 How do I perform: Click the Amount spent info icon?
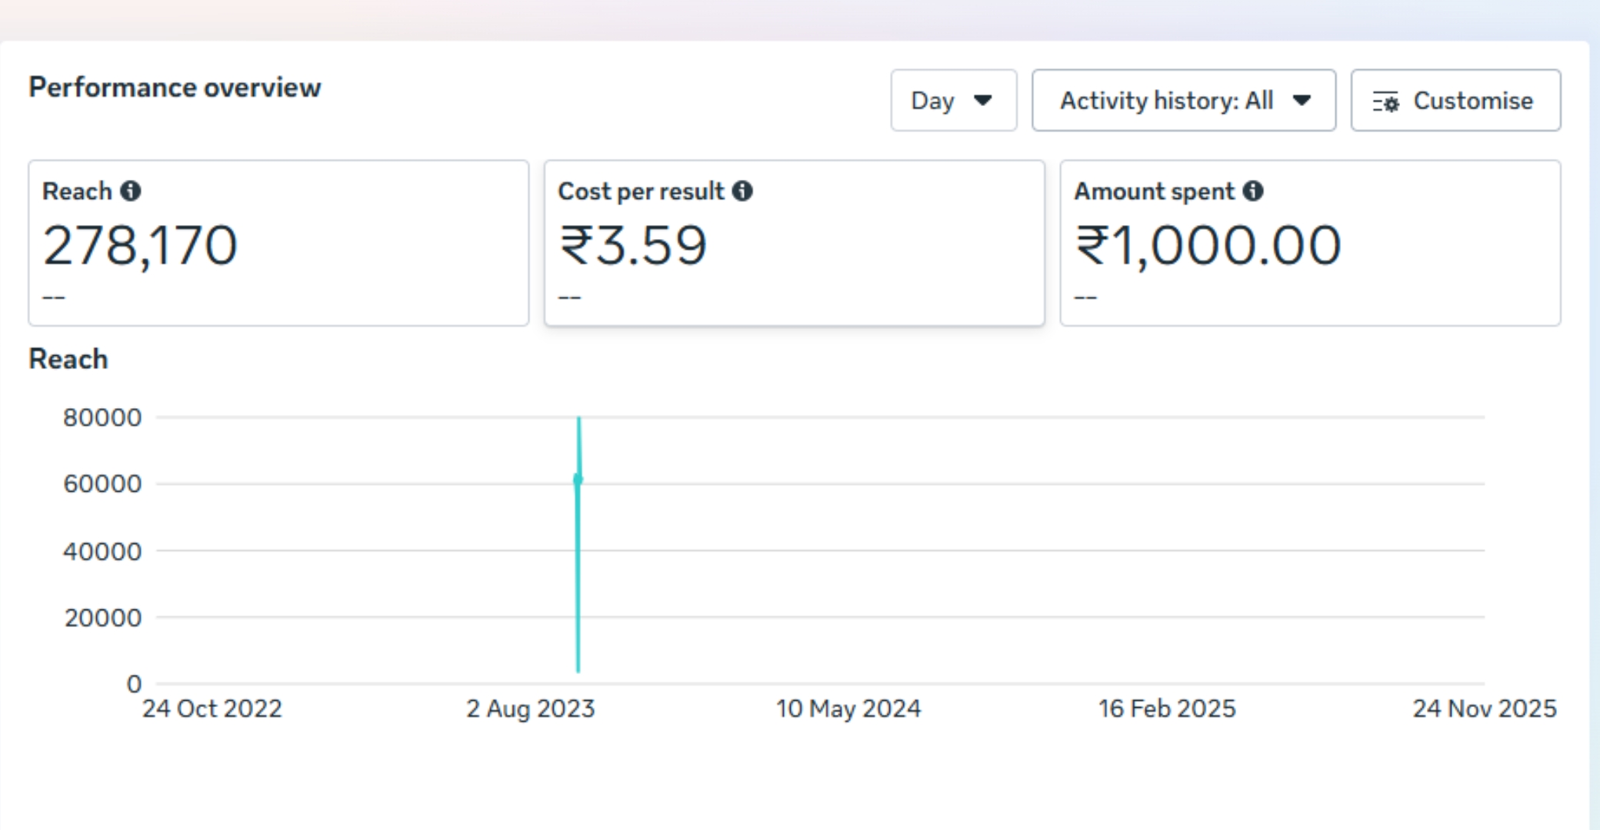tap(1253, 191)
